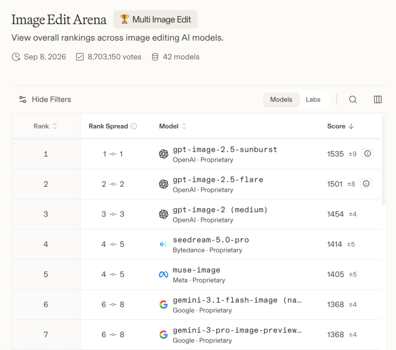Click Bytedance logo for seedream-5.0-pro
This screenshot has height=350, width=396.
tap(163, 244)
